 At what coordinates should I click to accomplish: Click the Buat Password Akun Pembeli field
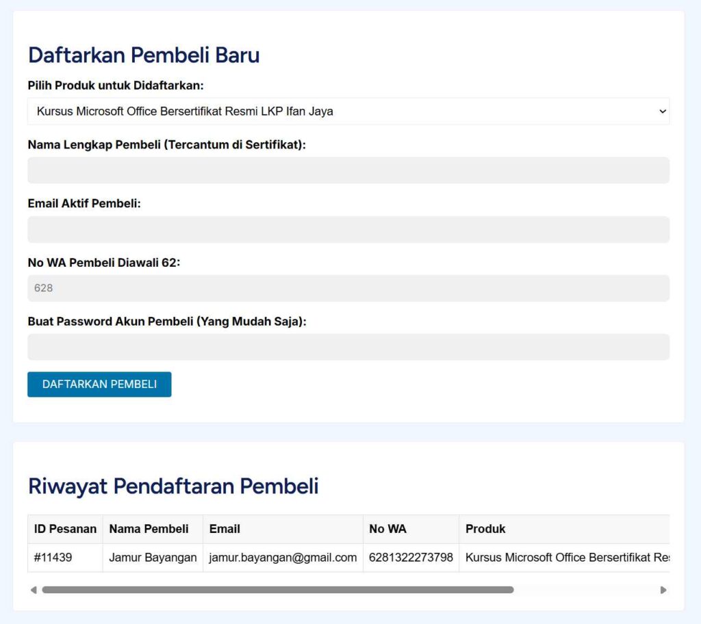[348, 347]
